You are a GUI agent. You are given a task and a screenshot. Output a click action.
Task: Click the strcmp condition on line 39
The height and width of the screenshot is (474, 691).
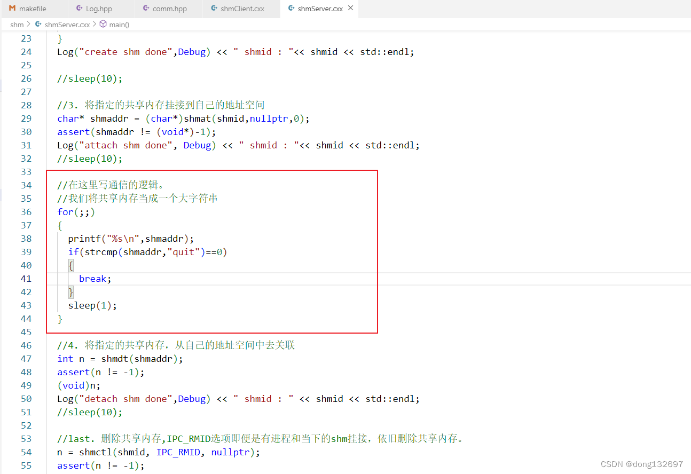pyautogui.click(x=147, y=252)
